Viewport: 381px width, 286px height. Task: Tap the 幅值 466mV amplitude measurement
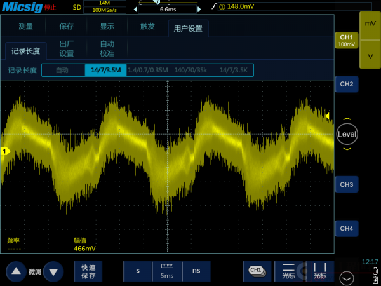[x=84, y=245]
